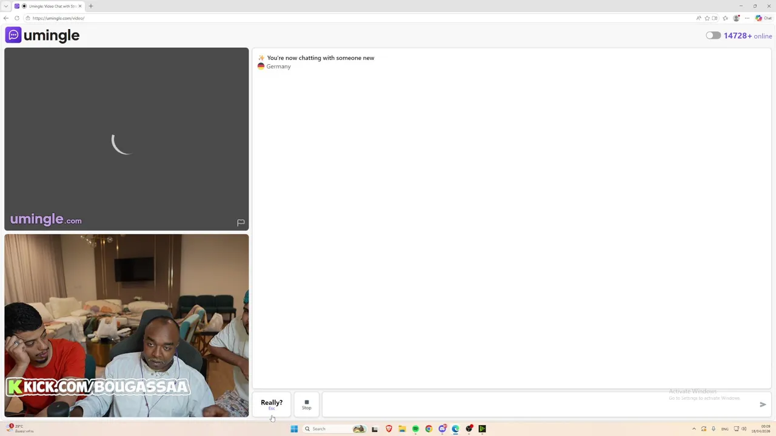Image resolution: width=776 pixels, height=436 pixels.
Task: Open the clock and date panel
Action: [762, 429]
